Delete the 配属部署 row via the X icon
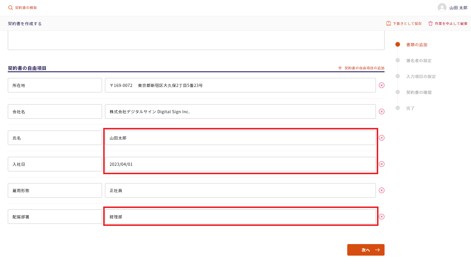Image resolution: width=471 pixels, height=277 pixels. point(382,217)
